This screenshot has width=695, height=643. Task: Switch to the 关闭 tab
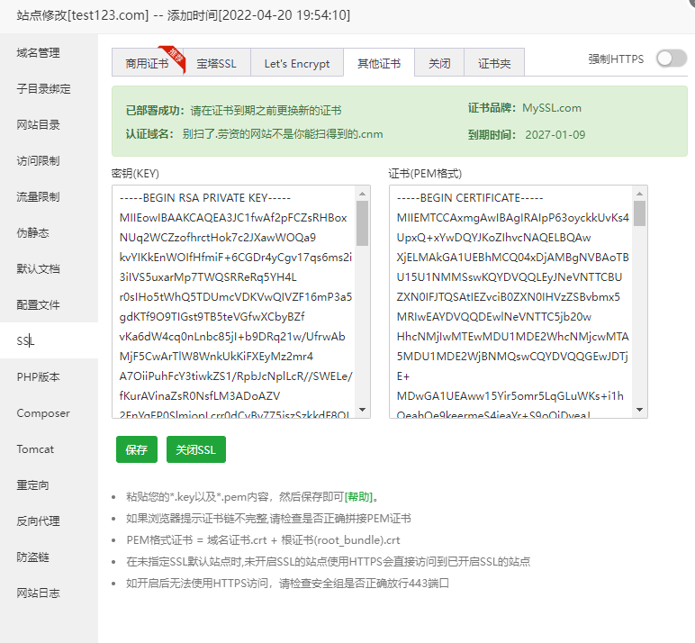[x=439, y=64]
